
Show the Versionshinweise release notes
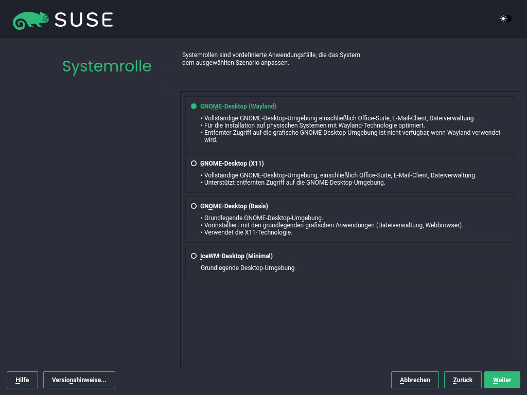tap(79, 380)
